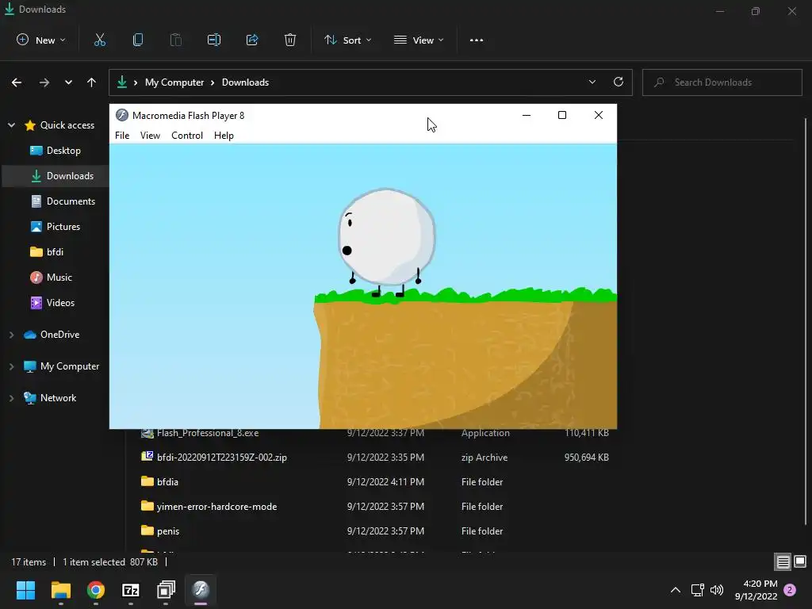Open recent locations chevron dropdown
The image size is (812, 609).
68,82
